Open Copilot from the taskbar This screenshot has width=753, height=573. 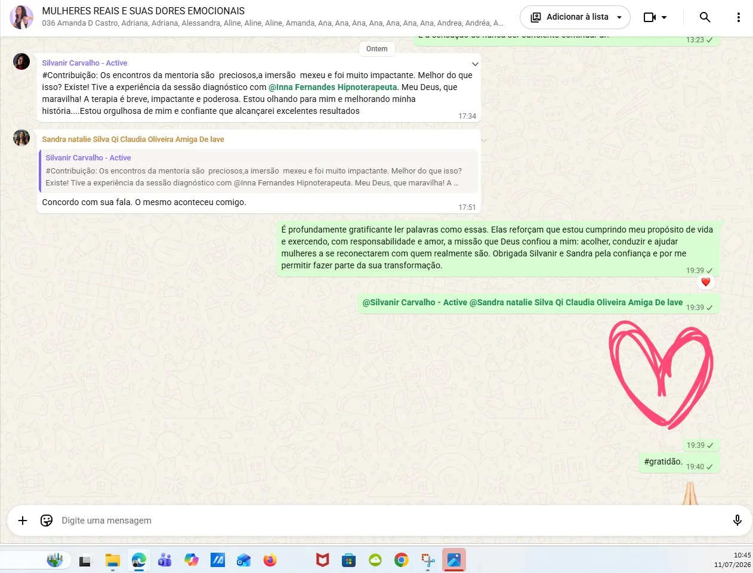[x=192, y=560]
